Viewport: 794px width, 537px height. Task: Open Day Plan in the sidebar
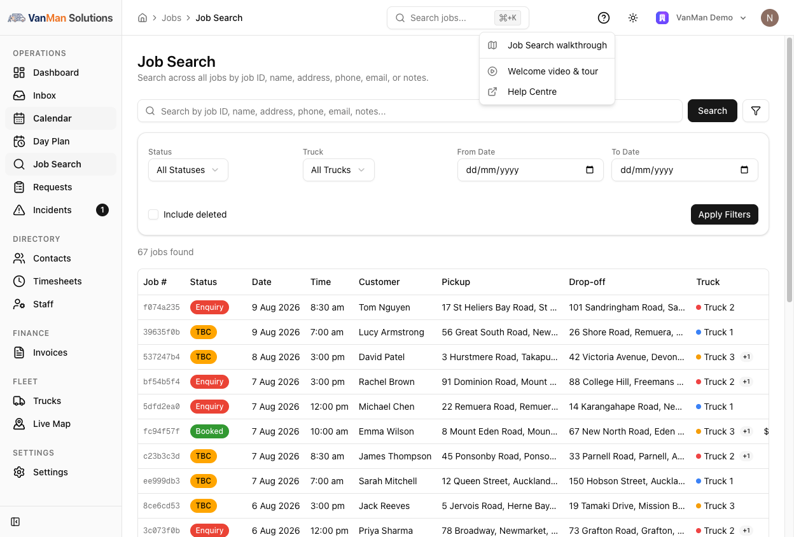pyautogui.click(x=61, y=141)
